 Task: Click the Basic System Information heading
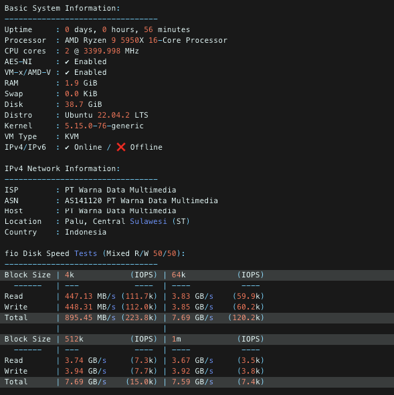point(62,8)
